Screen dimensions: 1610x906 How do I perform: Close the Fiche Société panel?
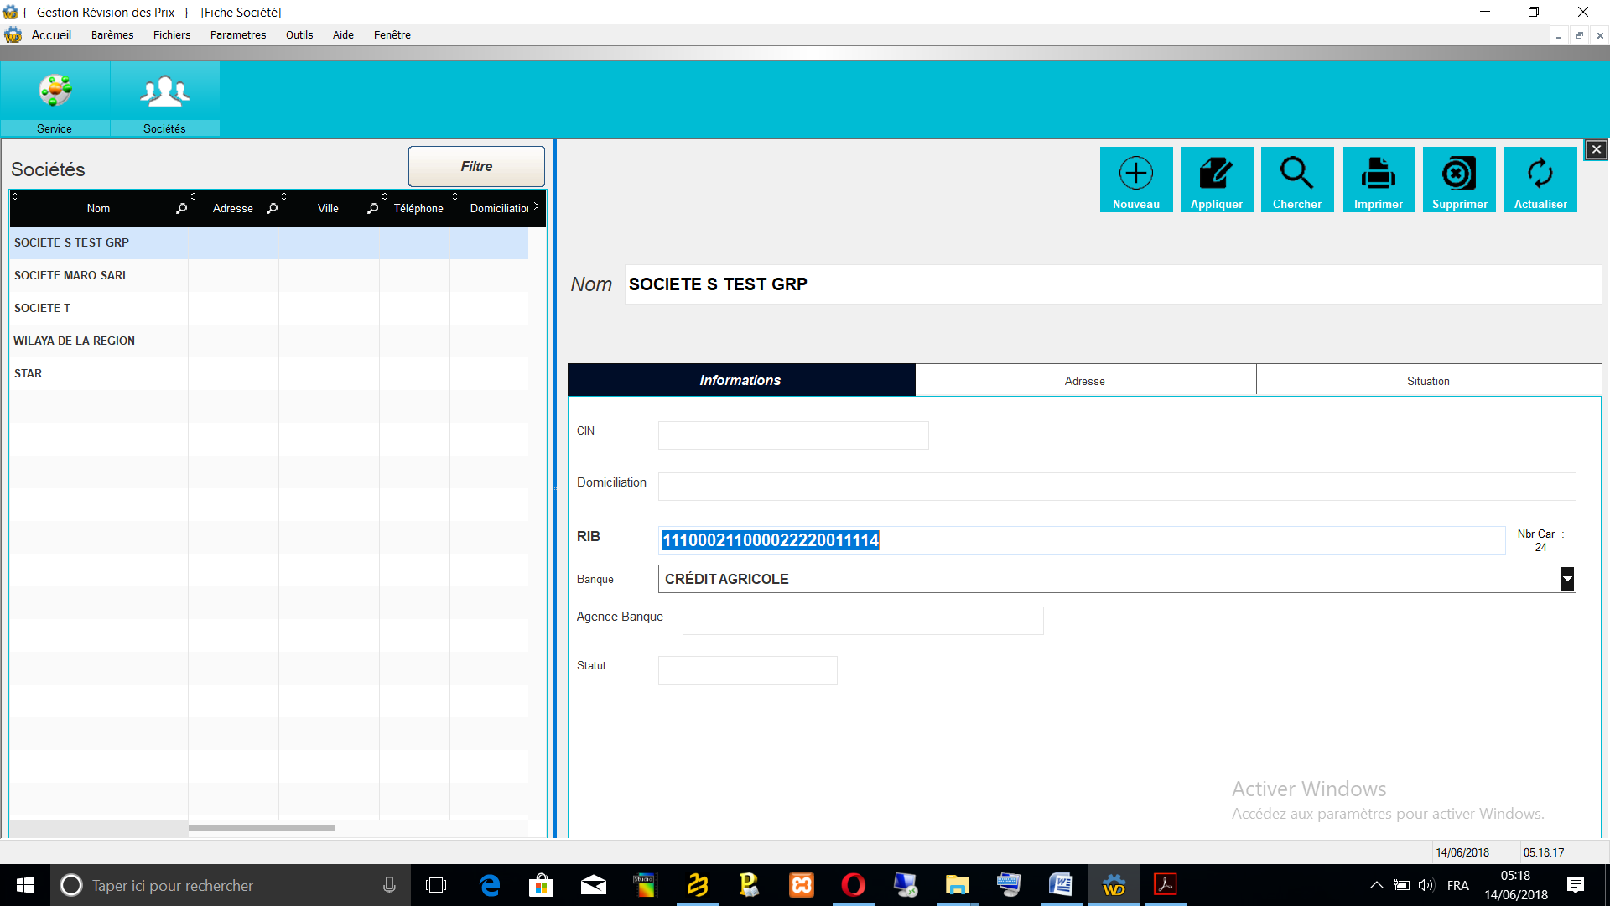click(1596, 149)
